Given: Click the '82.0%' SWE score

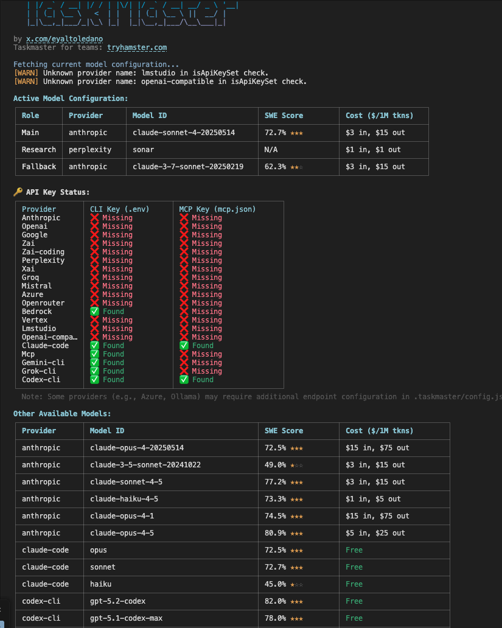Looking at the screenshot, I should 275,601.
